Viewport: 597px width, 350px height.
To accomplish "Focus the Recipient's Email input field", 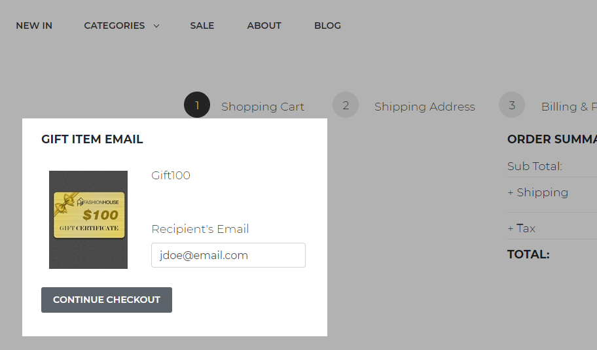I will click(x=228, y=255).
